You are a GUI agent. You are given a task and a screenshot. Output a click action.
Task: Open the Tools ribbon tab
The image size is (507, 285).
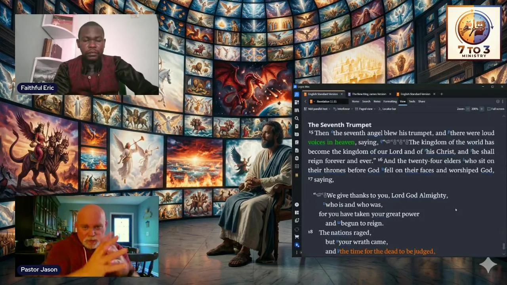click(x=412, y=101)
